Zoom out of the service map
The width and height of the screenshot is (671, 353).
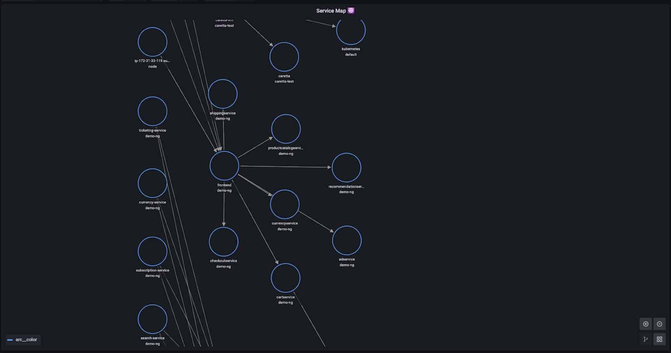point(660,324)
